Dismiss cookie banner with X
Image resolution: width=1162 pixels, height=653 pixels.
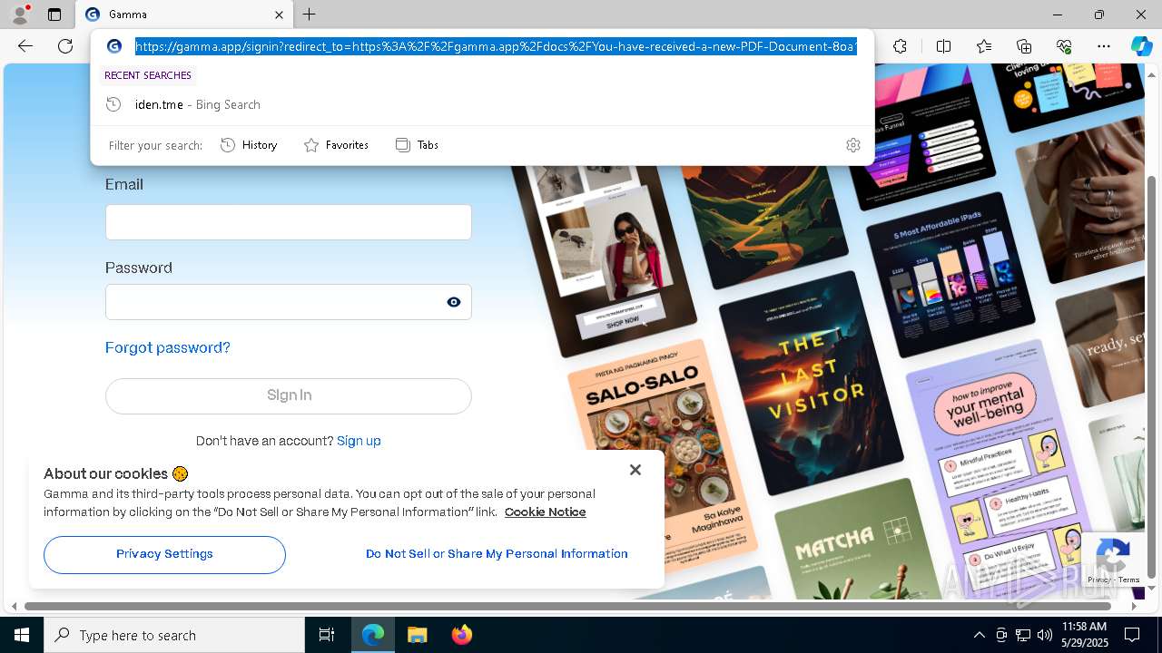point(635,470)
